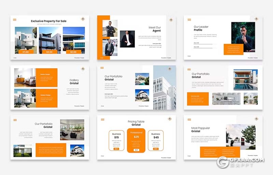
Task: Open hamburger menu on Most Poppular slide
Action: 188,119
